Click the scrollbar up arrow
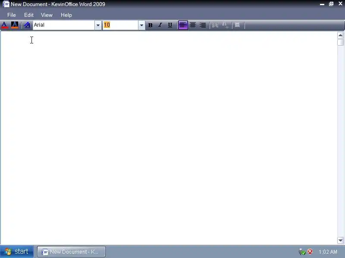 pos(340,35)
